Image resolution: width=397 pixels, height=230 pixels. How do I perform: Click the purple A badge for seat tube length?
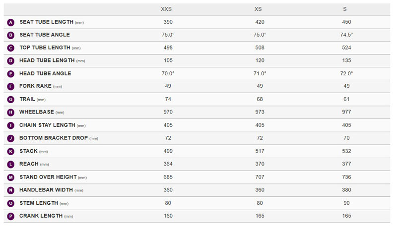click(x=11, y=23)
